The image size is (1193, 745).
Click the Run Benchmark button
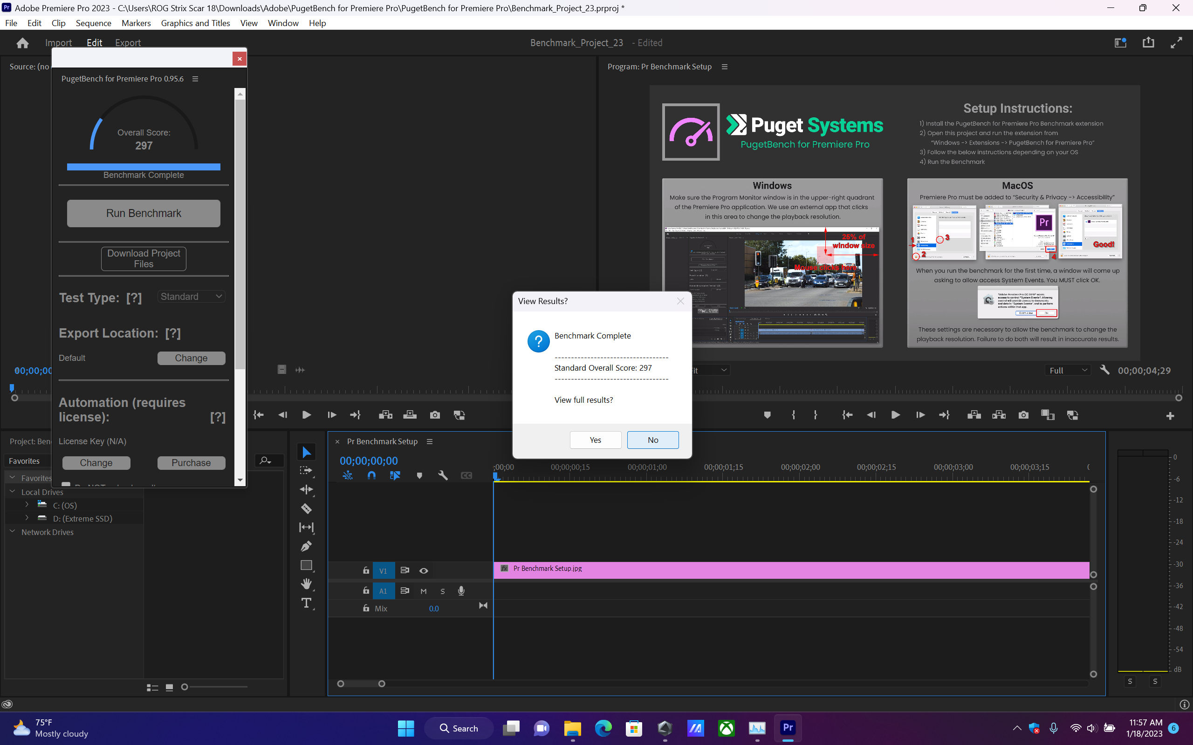point(144,213)
